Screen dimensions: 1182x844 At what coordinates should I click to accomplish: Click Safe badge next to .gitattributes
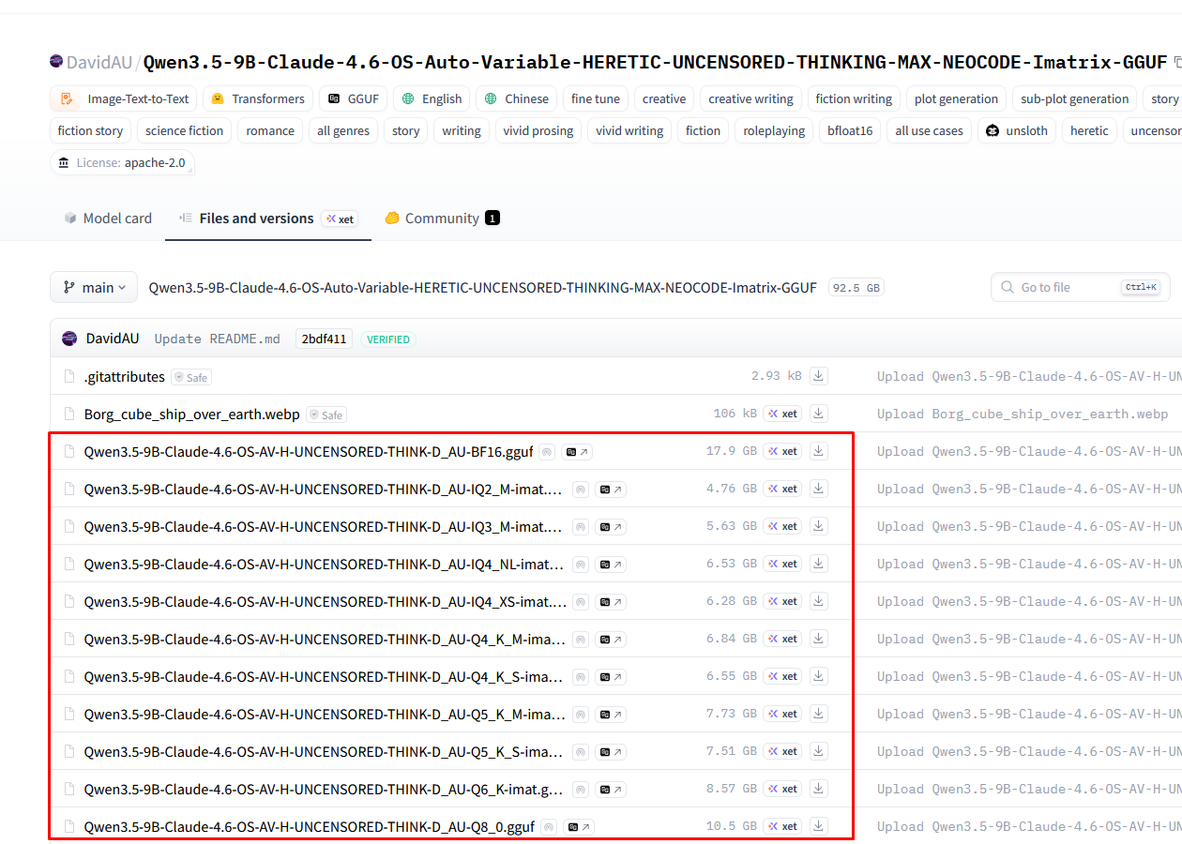191,377
